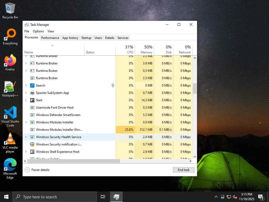Click the End task button

pyautogui.click(x=184, y=170)
